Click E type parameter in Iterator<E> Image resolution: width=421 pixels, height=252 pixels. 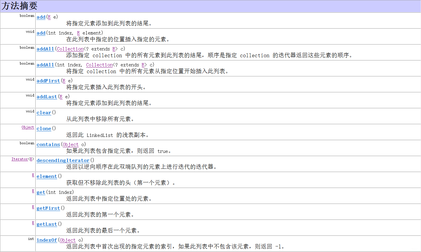31,159
